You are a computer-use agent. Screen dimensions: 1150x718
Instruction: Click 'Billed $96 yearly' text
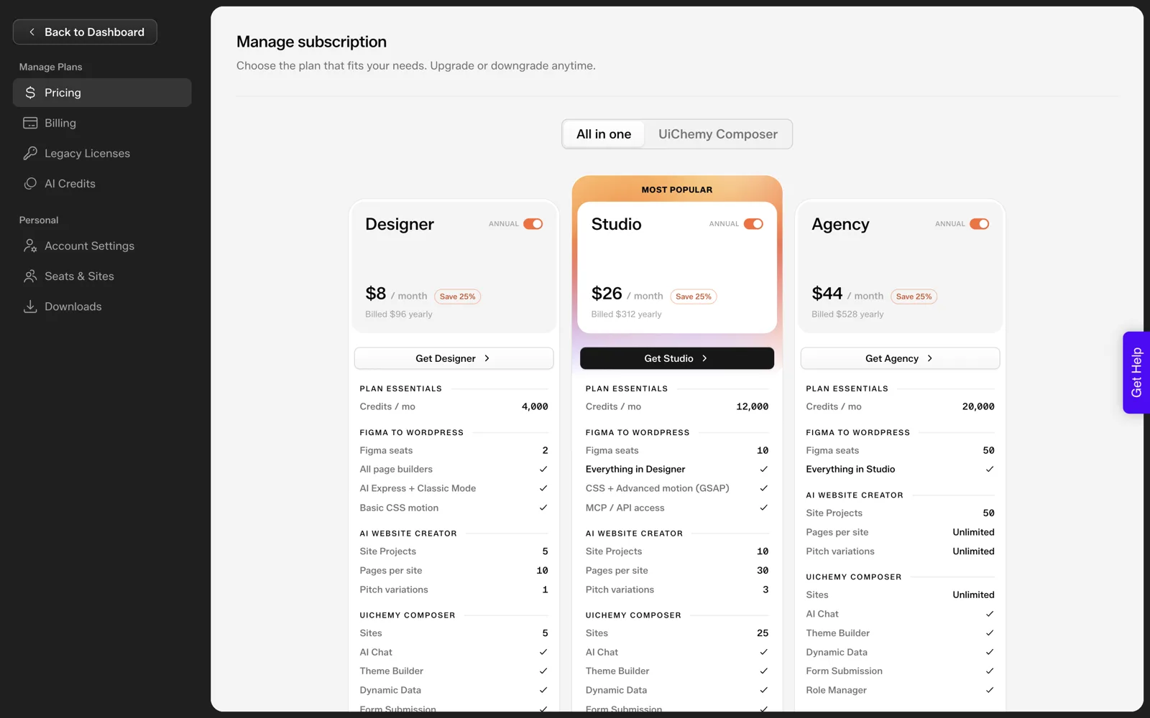[399, 314]
